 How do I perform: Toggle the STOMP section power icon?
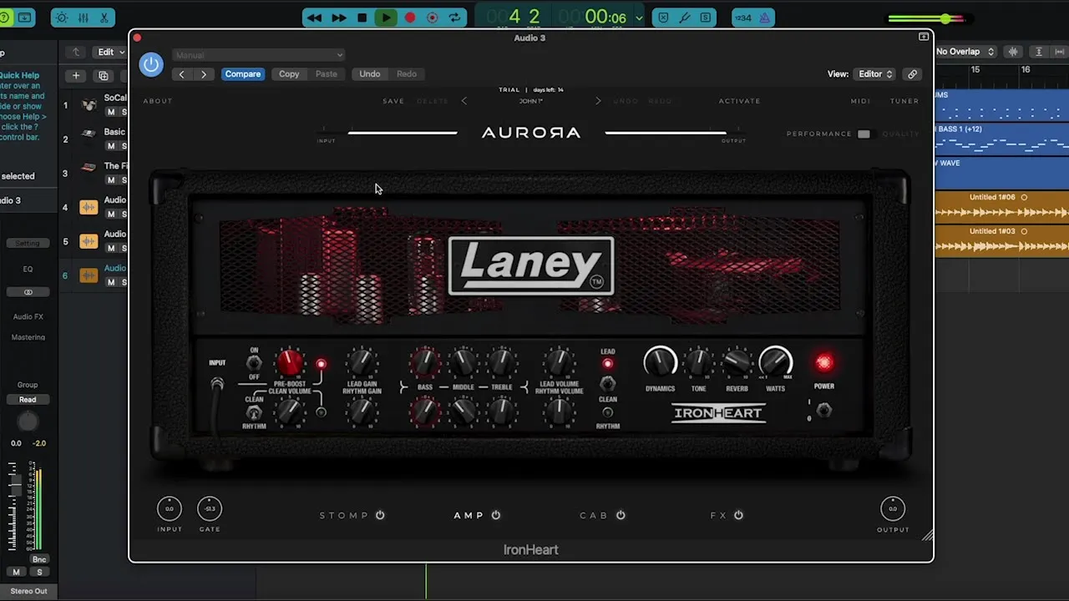[380, 515]
